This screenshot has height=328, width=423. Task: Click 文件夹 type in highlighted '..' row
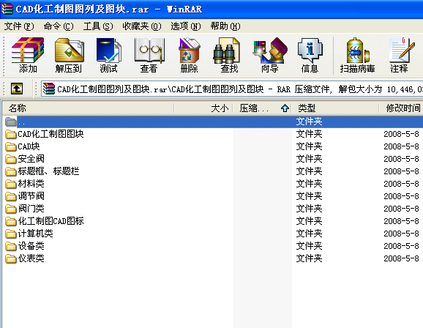[309, 122]
